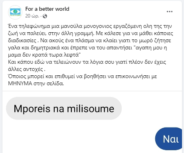Screen dimensions: 184x153
Task: Open the page's eye logo profile picture
Action: pyautogui.click(x=15, y=12)
